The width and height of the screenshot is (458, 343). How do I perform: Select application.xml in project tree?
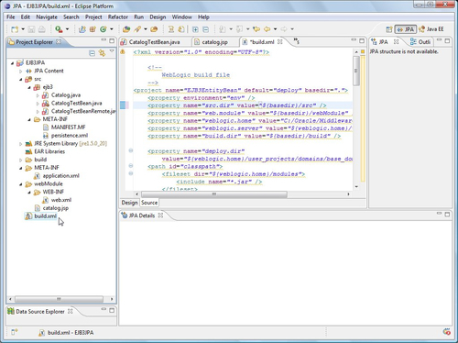click(60, 176)
